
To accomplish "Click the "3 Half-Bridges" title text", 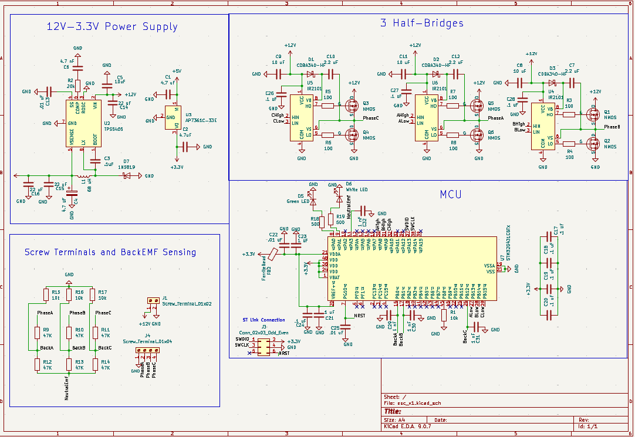I will pyautogui.click(x=421, y=23).
